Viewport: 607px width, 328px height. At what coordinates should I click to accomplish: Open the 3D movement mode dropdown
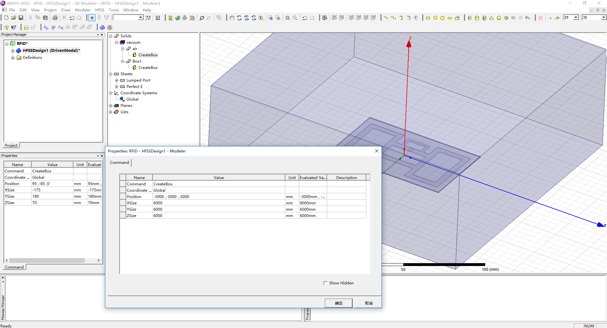coord(603,18)
